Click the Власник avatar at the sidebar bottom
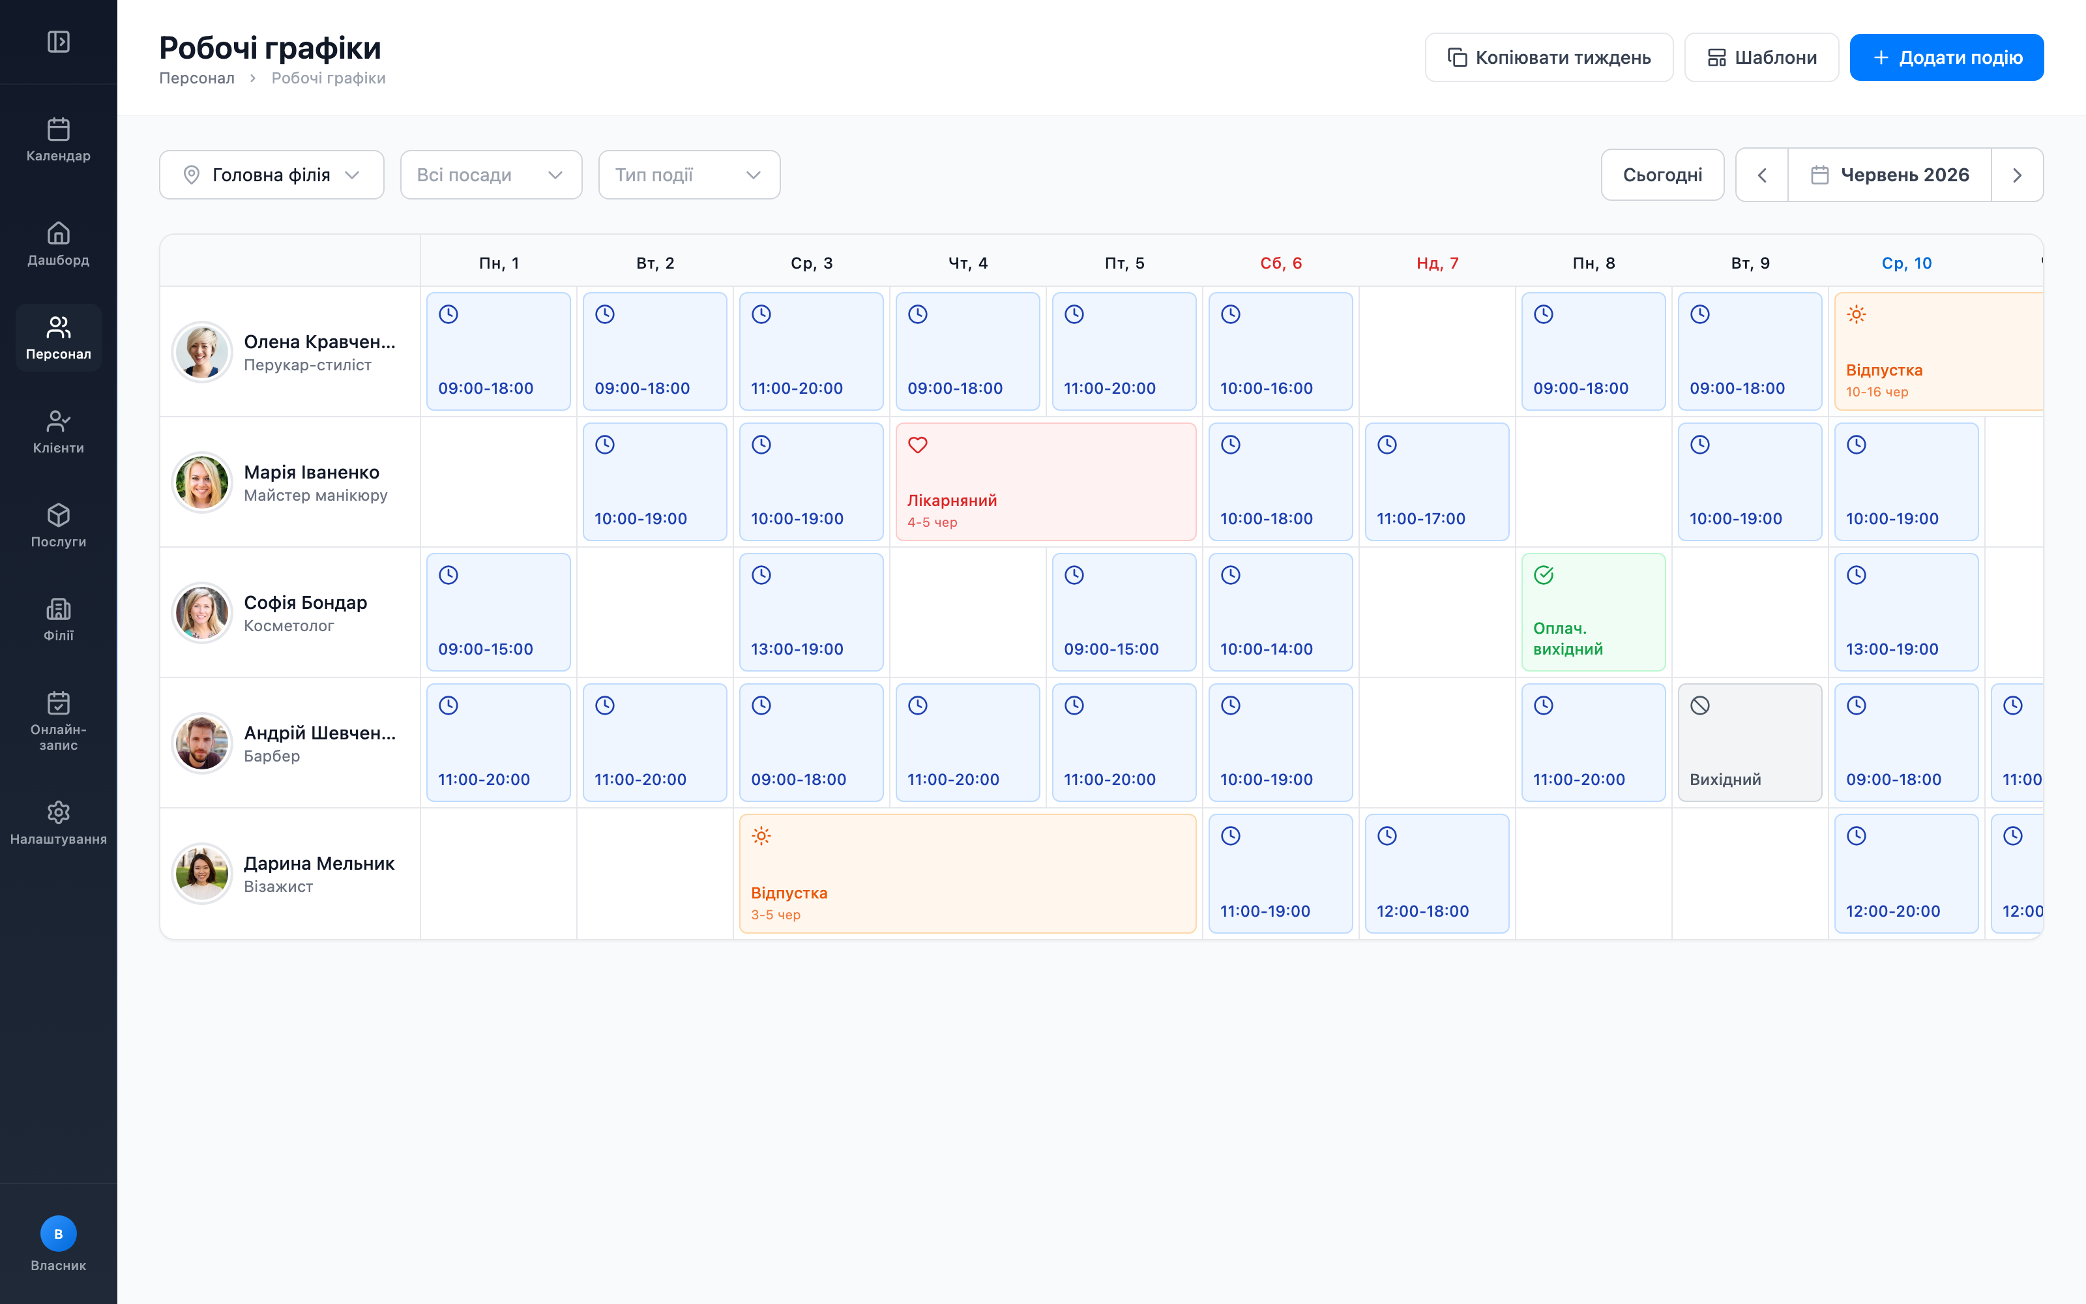Viewport: 2086px width, 1304px height. (x=59, y=1234)
